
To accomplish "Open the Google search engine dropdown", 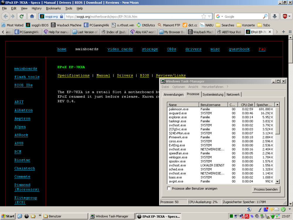I will point(222,16).
